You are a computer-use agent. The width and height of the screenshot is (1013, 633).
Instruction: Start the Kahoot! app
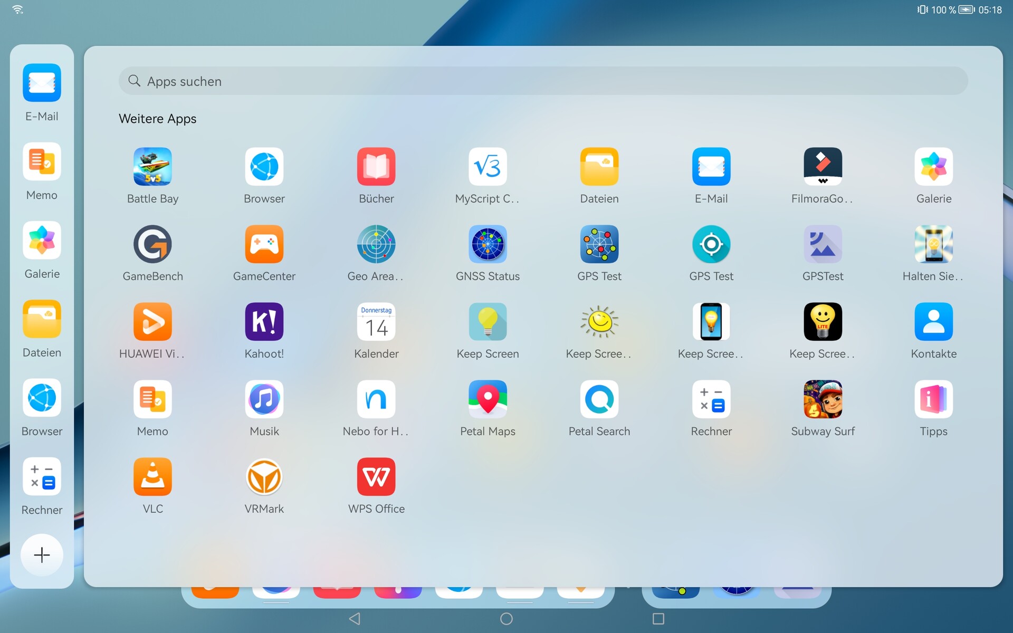click(x=264, y=322)
